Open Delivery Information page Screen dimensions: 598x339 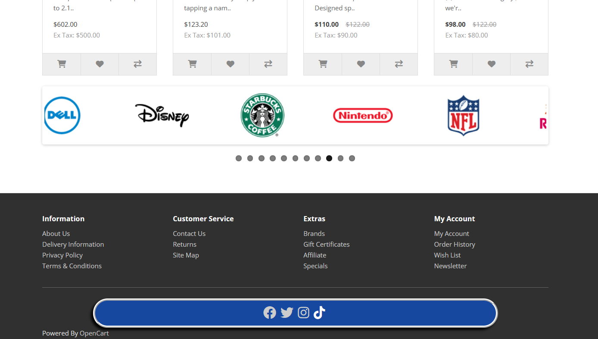click(x=73, y=244)
